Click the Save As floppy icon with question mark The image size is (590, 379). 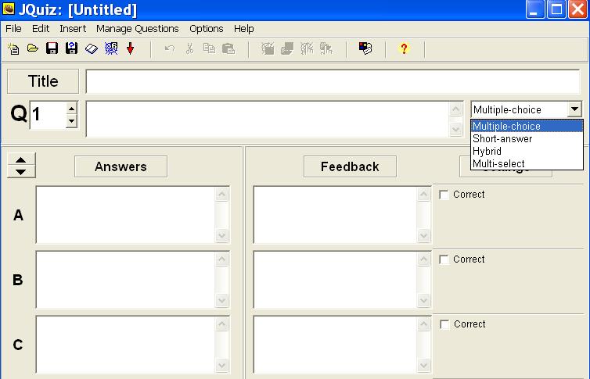point(71,48)
